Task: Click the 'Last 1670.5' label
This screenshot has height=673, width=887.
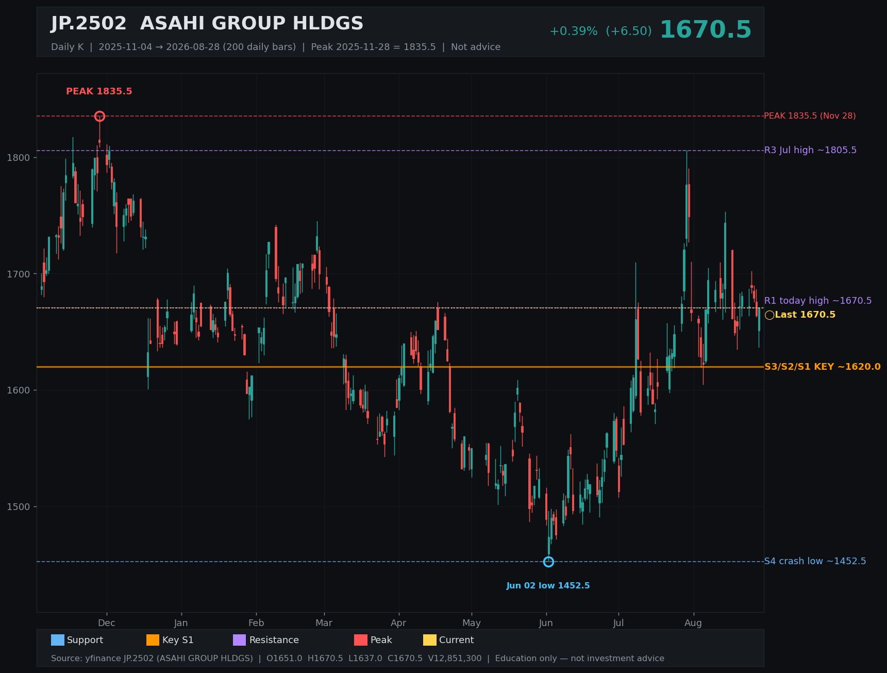Action: pos(805,315)
